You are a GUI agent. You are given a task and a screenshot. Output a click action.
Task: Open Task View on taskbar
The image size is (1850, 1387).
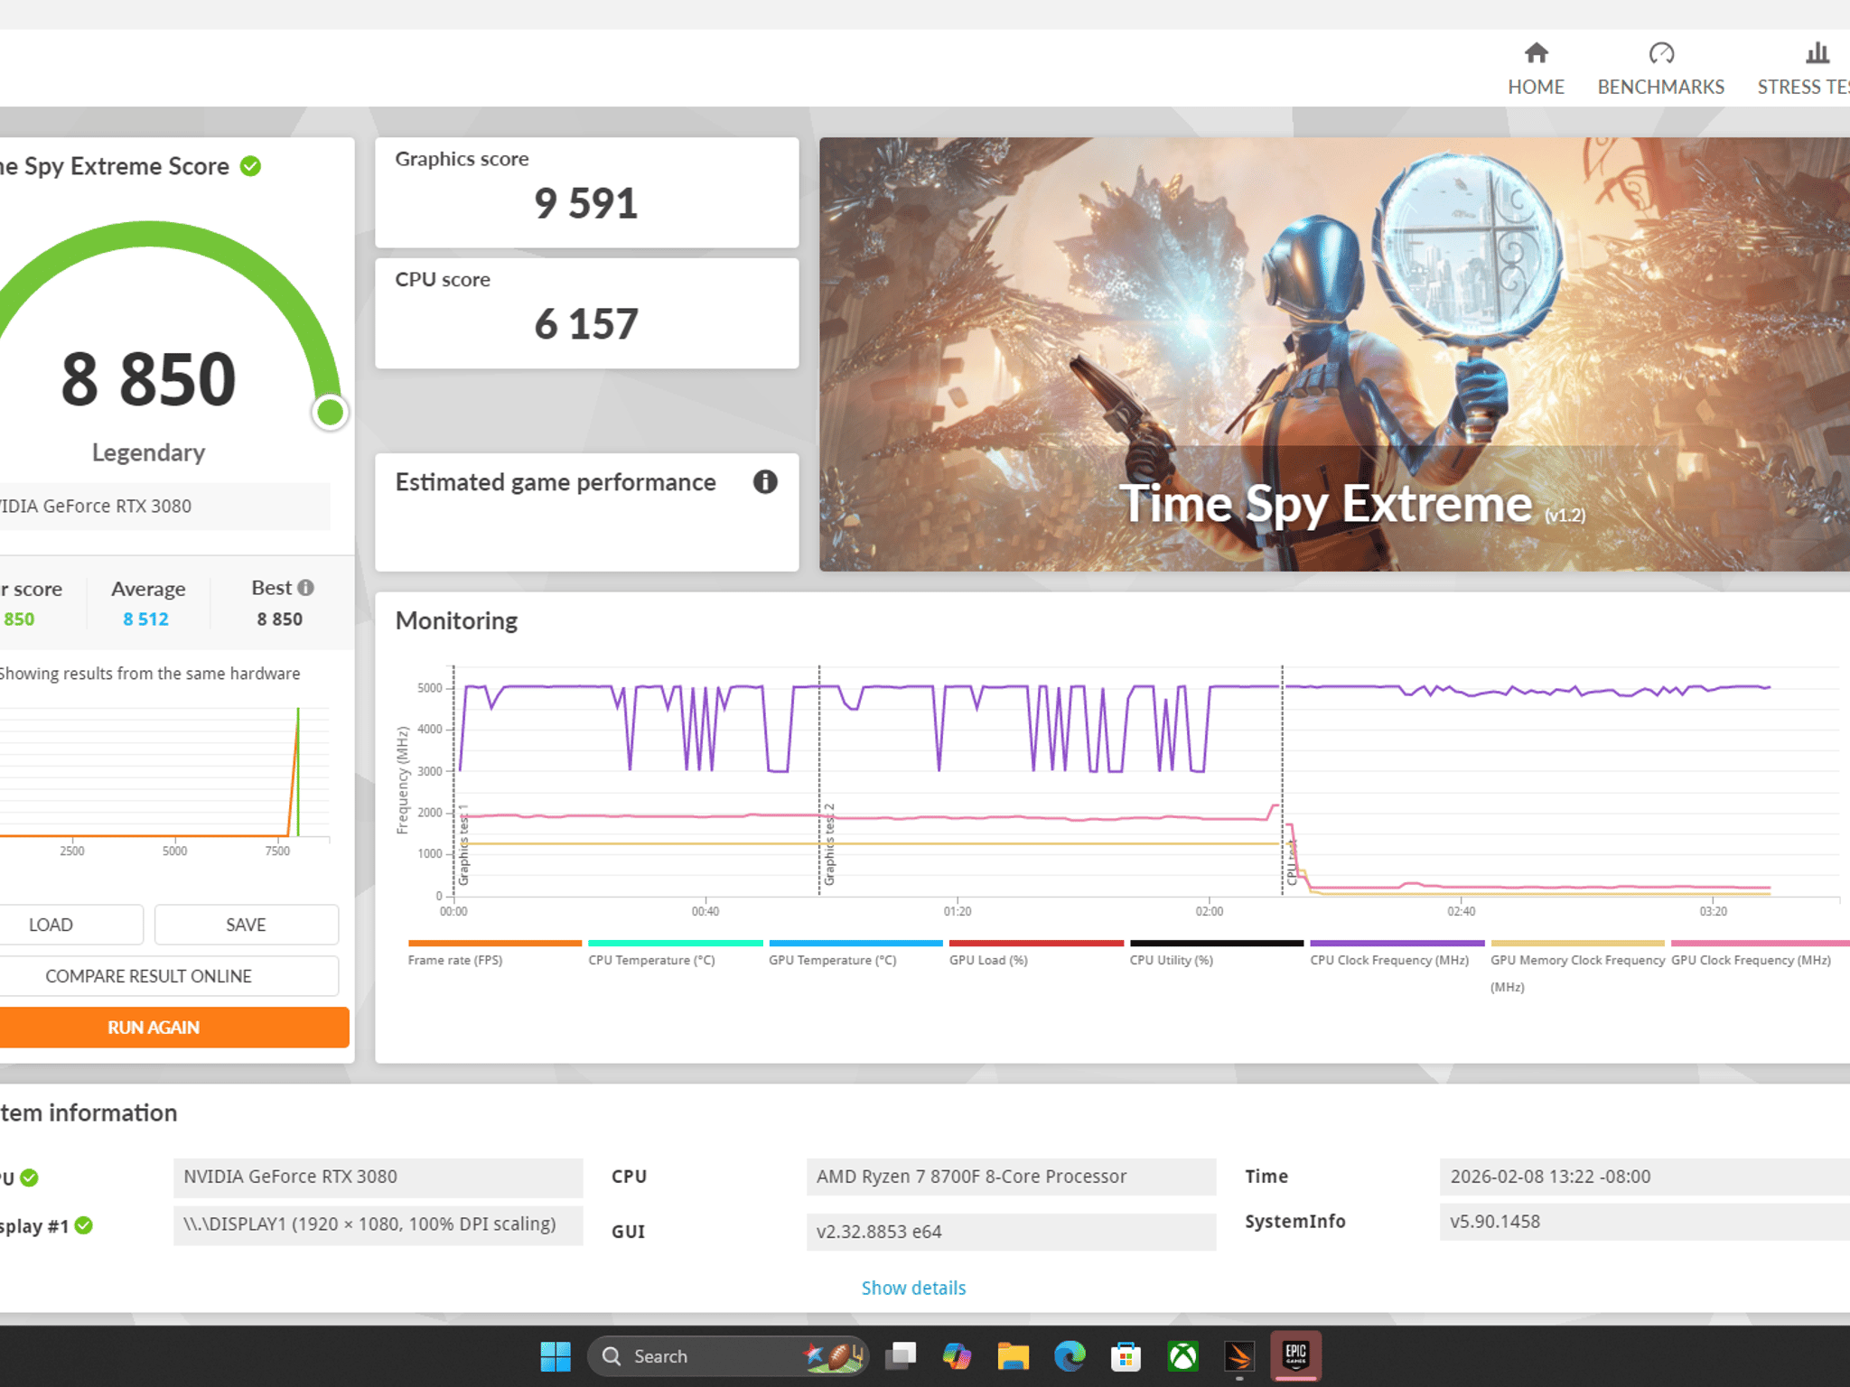tap(901, 1356)
